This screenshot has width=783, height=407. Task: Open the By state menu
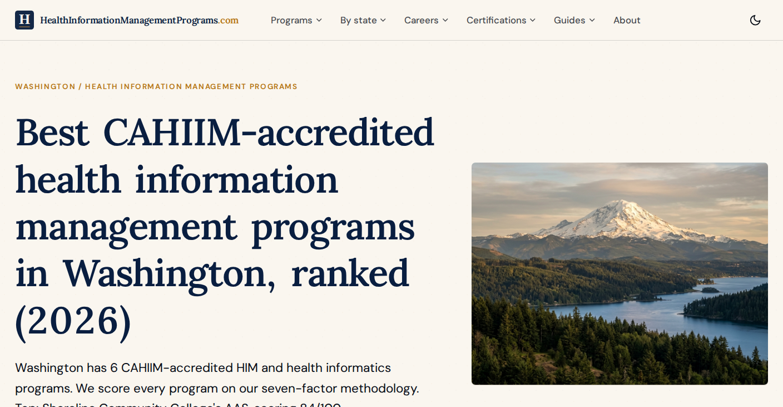(x=363, y=20)
